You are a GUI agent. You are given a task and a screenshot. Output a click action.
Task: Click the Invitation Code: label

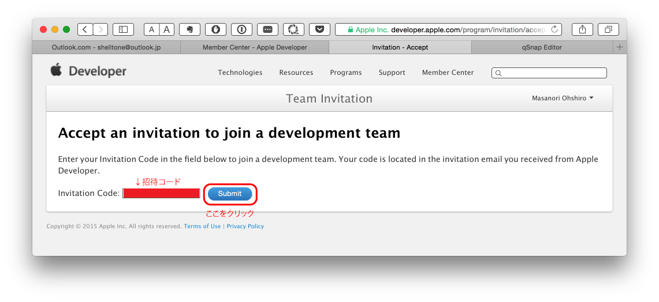(89, 194)
